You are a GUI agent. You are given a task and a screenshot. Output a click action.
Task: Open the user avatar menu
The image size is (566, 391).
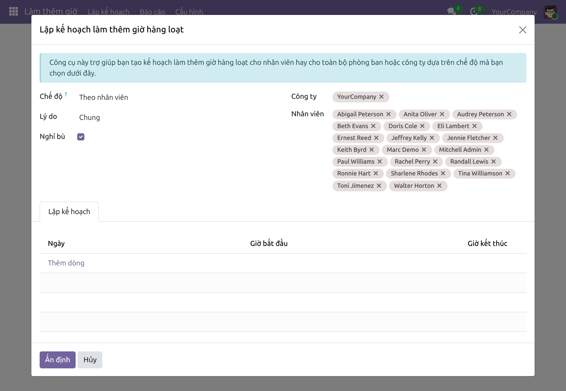tap(550, 12)
